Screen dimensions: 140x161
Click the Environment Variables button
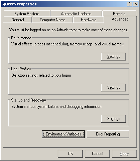pos(63,134)
